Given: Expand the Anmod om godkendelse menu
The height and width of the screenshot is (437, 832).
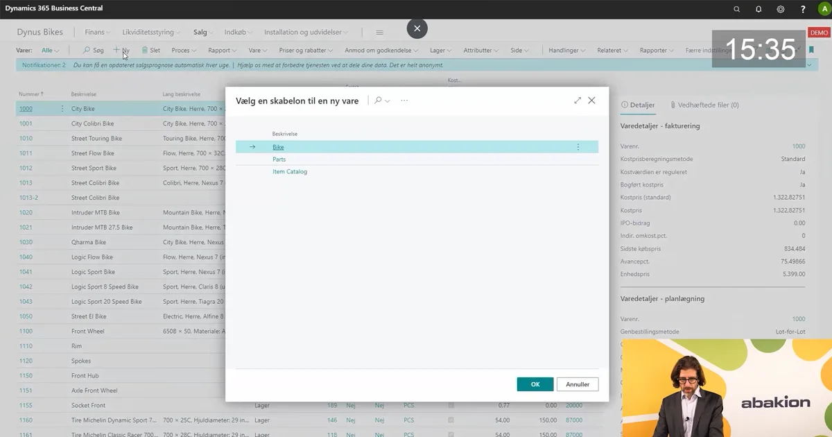Looking at the screenshot, I should click(382, 50).
